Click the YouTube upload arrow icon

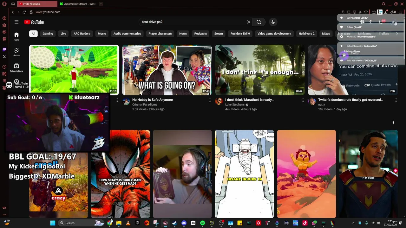tap(370, 22)
